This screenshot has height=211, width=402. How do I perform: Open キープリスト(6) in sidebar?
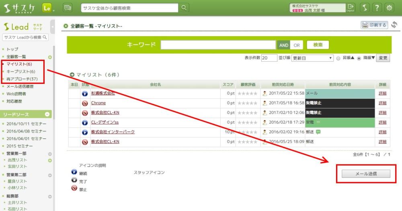pos(21,71)
